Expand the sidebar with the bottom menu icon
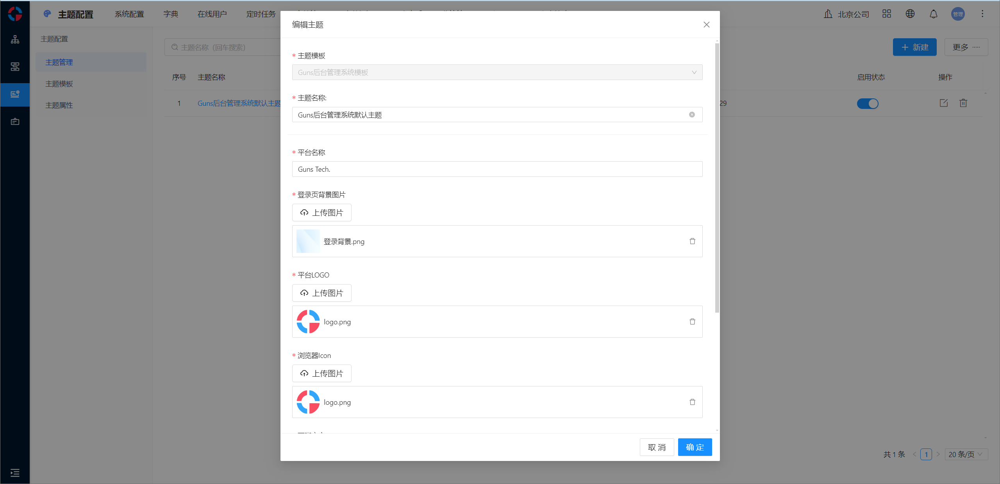This screenshot has height=484, width=1000. click(15, 473)
